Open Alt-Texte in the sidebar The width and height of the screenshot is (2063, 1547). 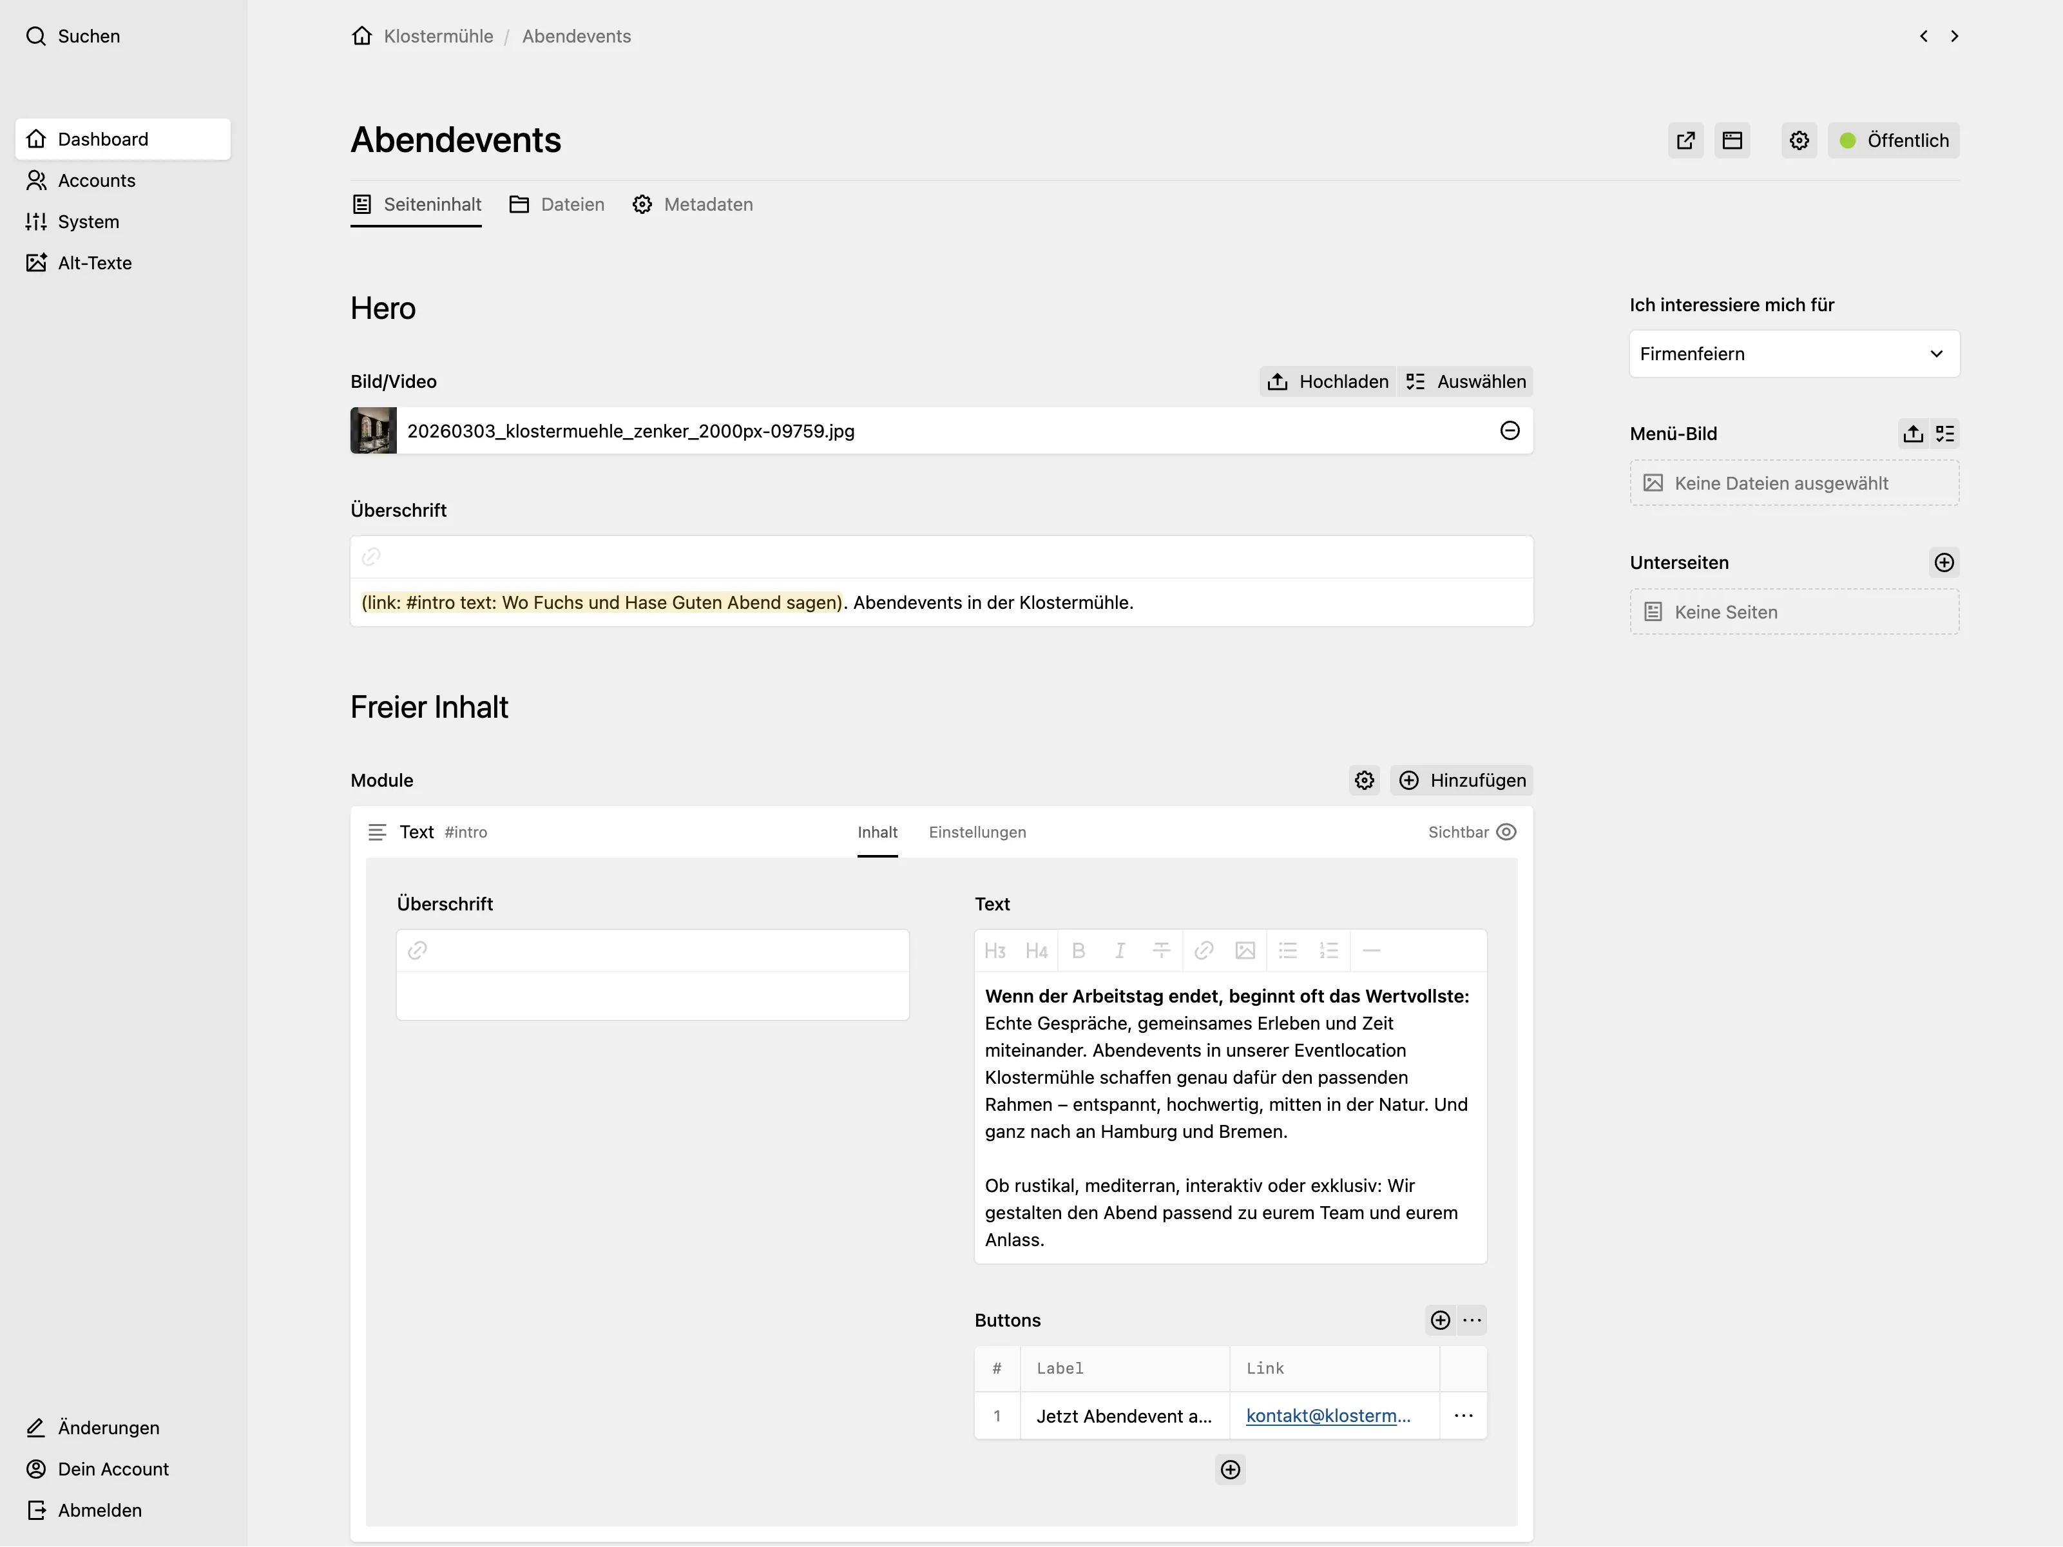point(123,263)
